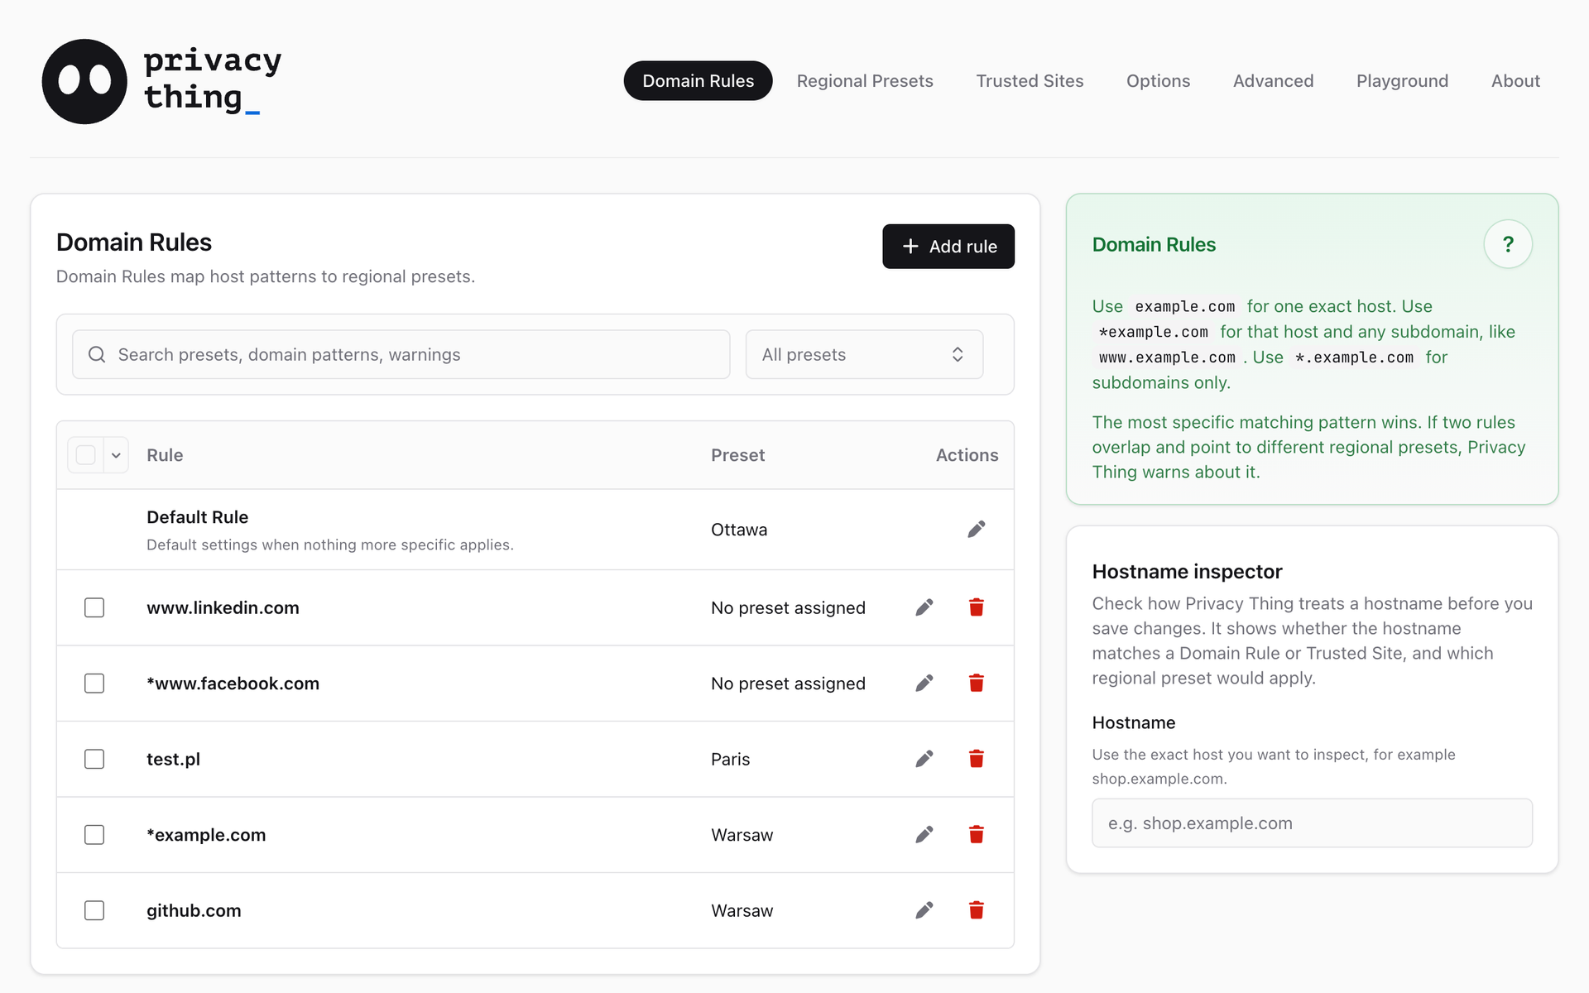Viewport: 1589px width, 993px height.
Task: Click the Default Rule name
Action: coord(197,517)
